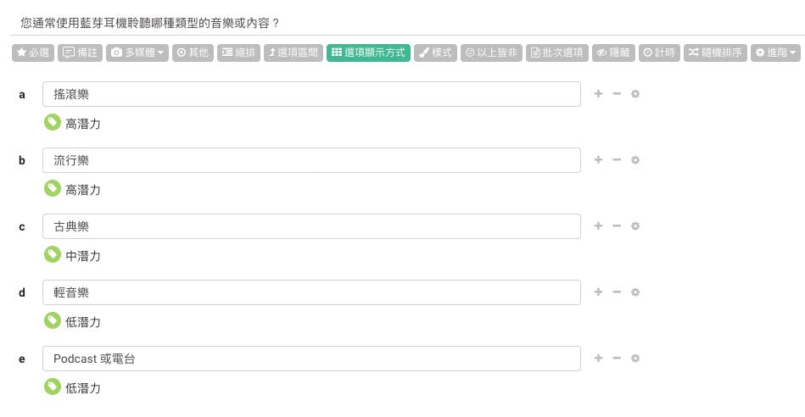Toggle 隨機排序 (random order) option

pyautogui.click(x=714, y=53)
